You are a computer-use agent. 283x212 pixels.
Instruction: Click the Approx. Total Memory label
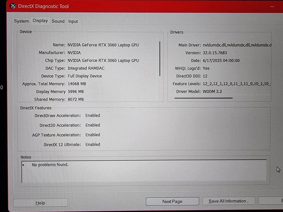pyautogui.click(x=44, y=84)
